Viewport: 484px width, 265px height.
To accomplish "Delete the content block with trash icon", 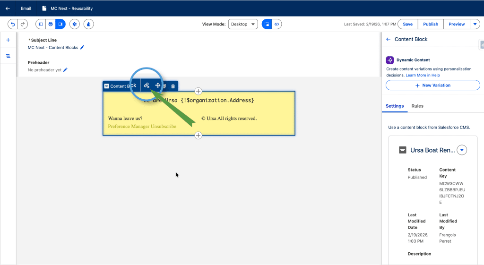I will pyautogui.click(x=173, y=86).
